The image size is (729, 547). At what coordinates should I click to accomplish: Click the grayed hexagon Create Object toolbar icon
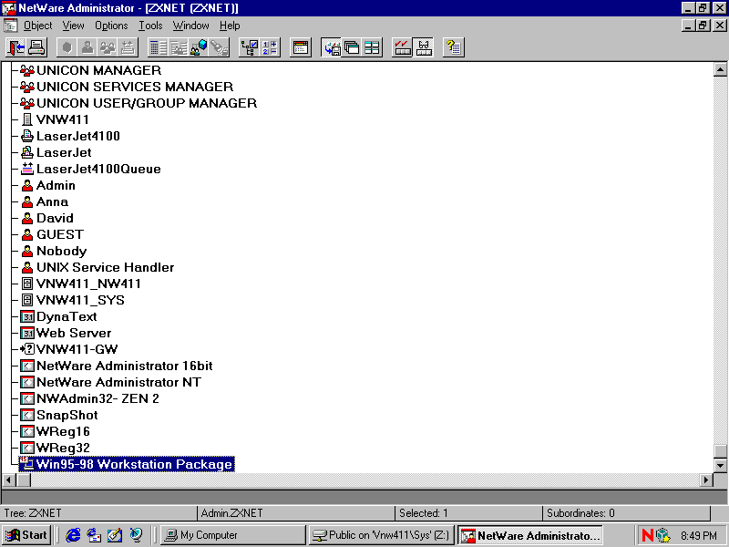click(x=67, y=47)
